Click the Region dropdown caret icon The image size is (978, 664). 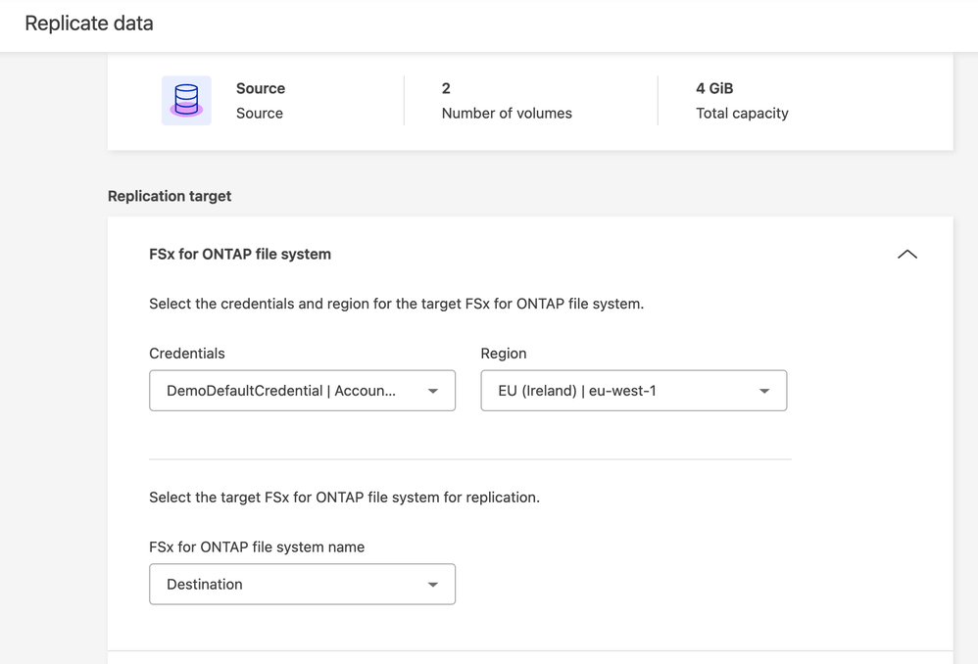(764, 391)
